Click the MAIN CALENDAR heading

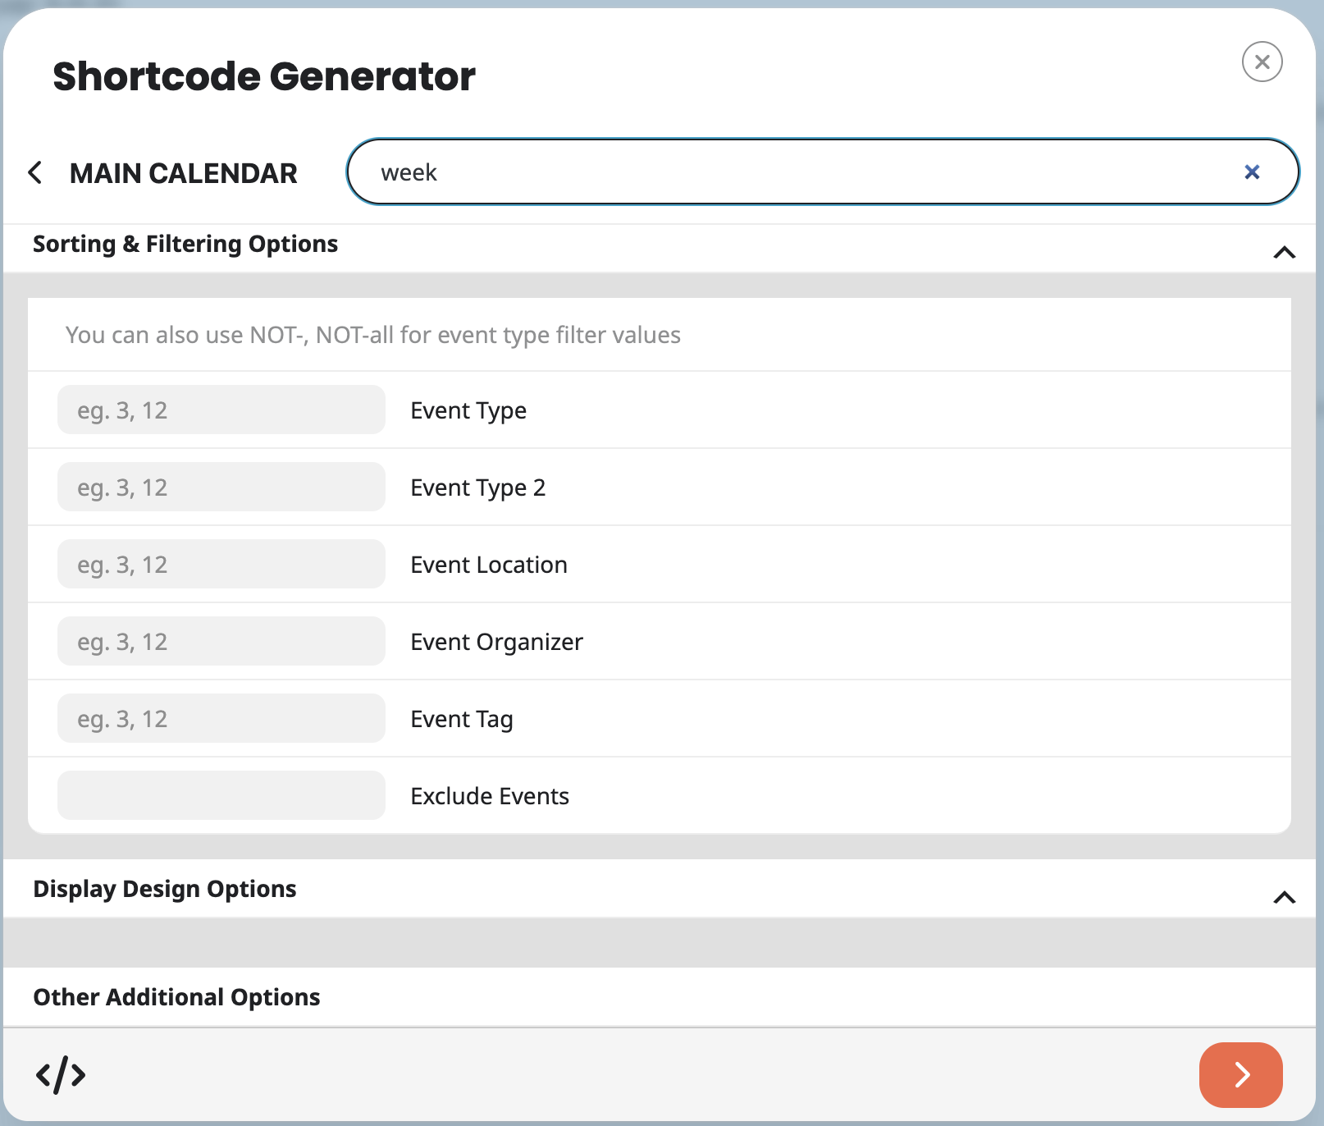pyautogui.click(x=183, y=173)
